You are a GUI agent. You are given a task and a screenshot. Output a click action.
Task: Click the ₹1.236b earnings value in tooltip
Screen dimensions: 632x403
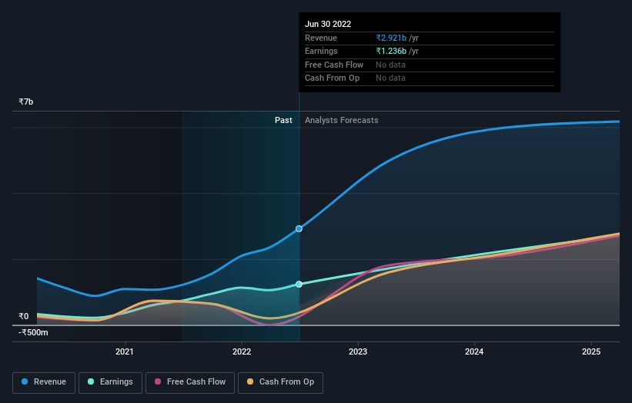coord(391,51)
